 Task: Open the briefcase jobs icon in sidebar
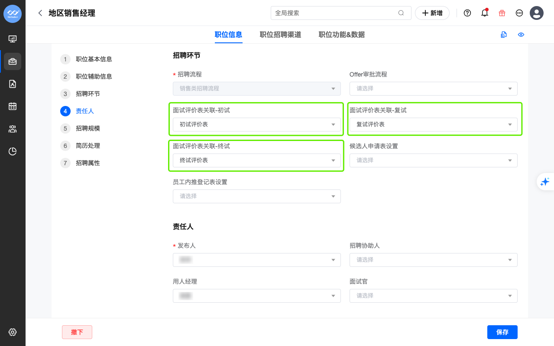[13, 61]
